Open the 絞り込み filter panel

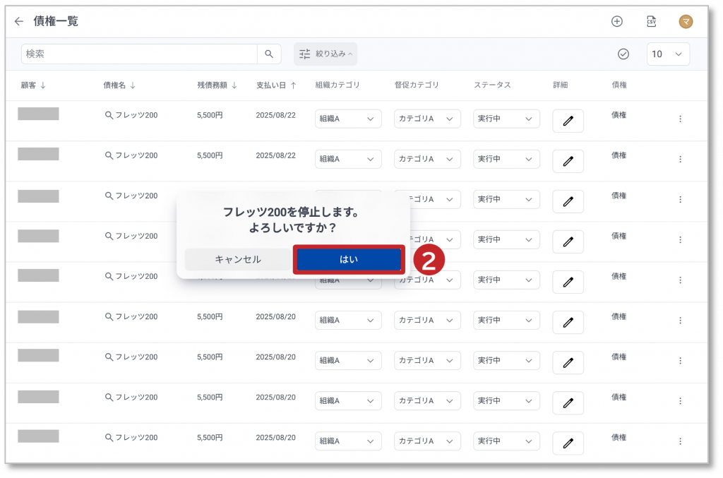(x=325, y=54)
